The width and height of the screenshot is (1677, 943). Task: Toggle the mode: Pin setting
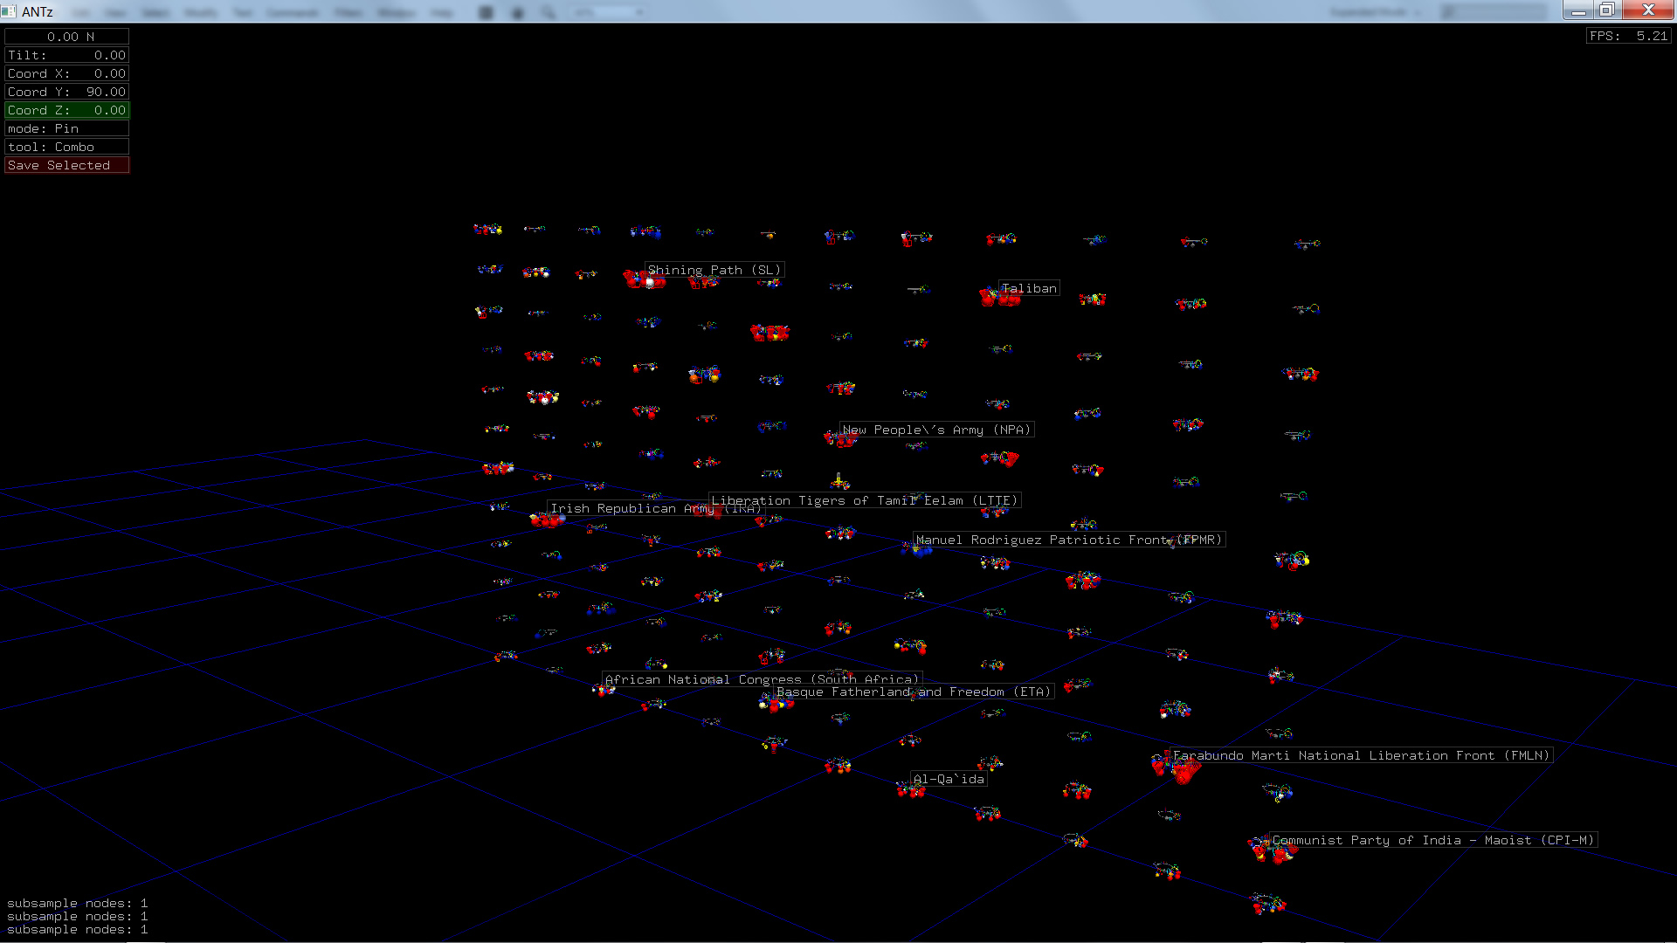coord(66,128)
